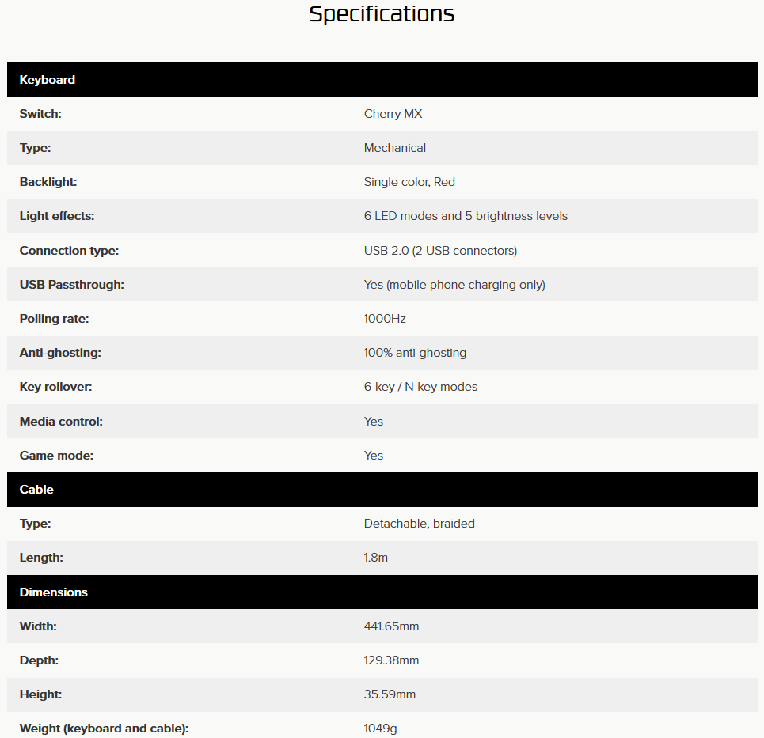Click the Media control label
The image size is (764, 738).
61,422
